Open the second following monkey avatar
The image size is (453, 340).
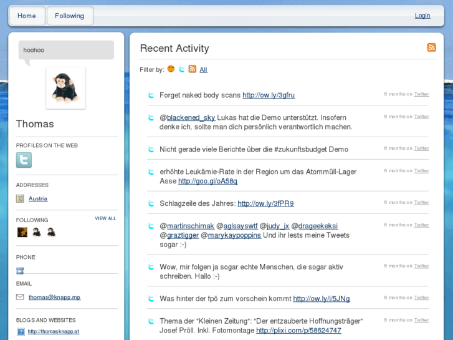(37, 232)
